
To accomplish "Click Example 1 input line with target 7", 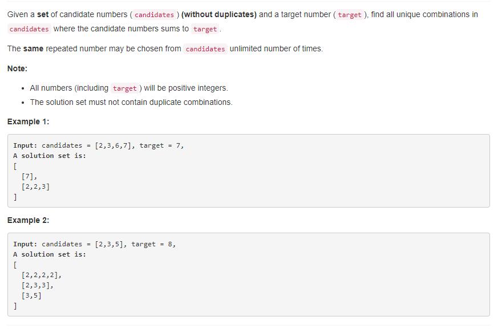I will click(99, 145).
